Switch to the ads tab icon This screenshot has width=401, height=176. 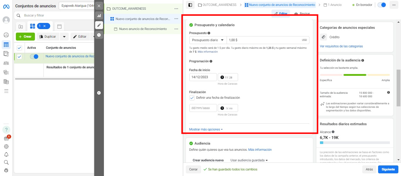pos(59,26)
